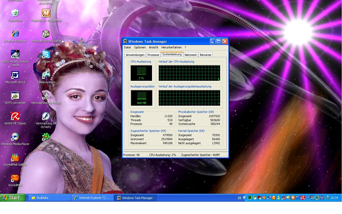Expand the Herunterfahren menu

pos(171,47)
